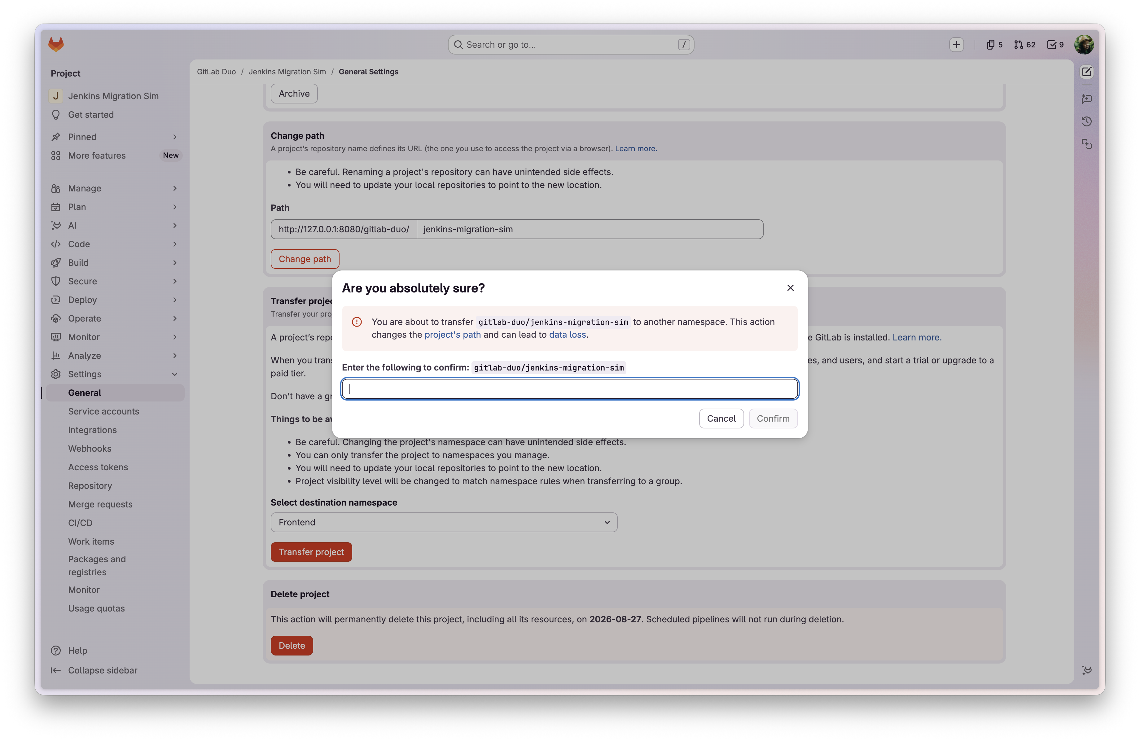The width and height of the screenshot is (1140, 741).
Task: Click the Help question mark icon
Action: pyautogui.click(x=55, y=651)
